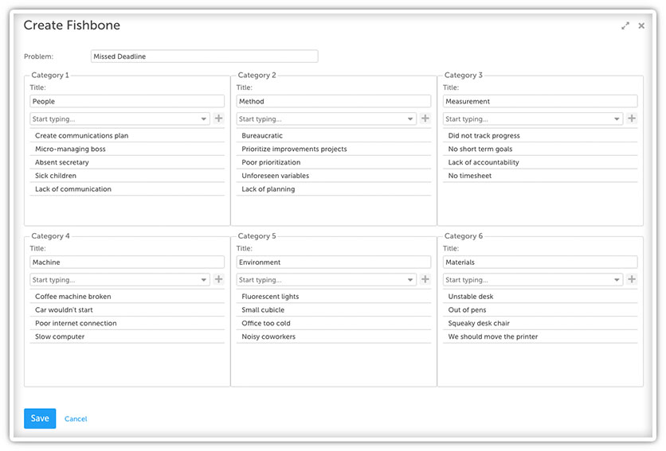
Task: Select the Squeaky desk chair entry
Action: [540, 323]
